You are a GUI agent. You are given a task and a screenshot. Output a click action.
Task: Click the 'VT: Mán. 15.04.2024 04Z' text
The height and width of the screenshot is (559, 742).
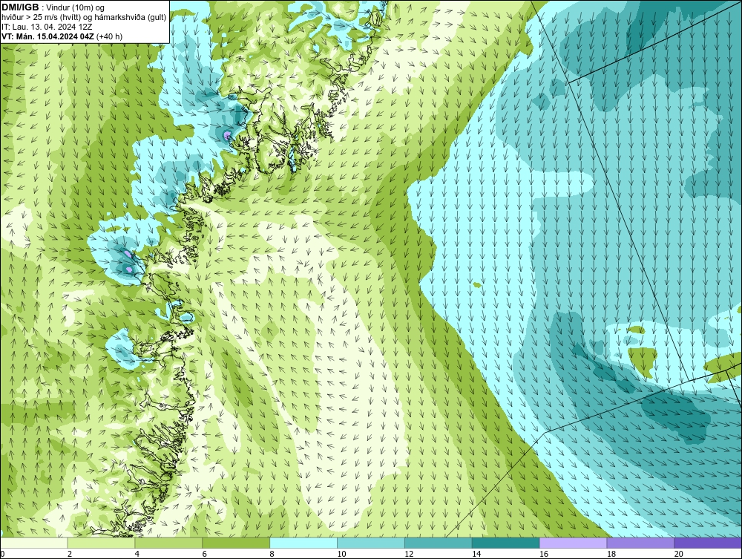click(47, 36)
